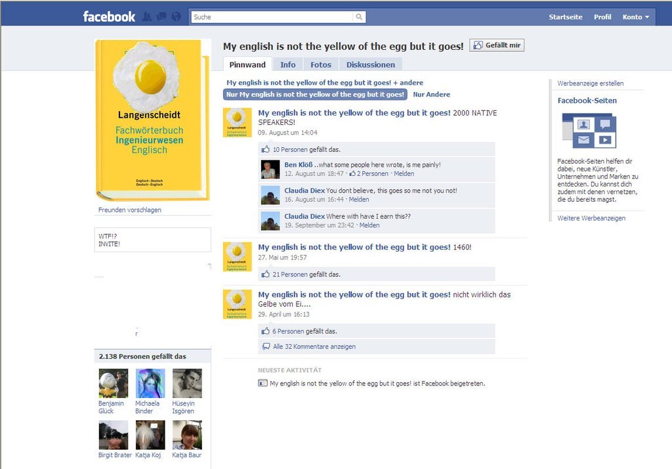Click page avatar on 'nicht wirklich' post
The height and width of the screenshot is (469, 672).
[237, 304]
